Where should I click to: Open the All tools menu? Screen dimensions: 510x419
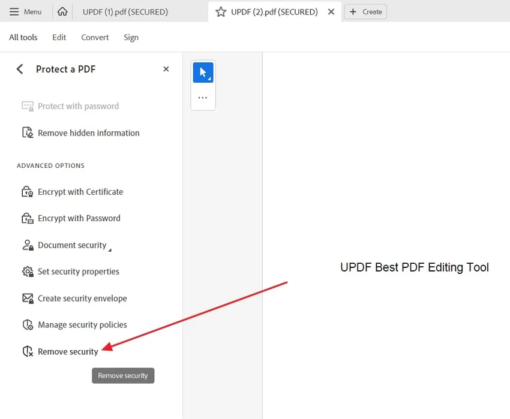point(23,37)
